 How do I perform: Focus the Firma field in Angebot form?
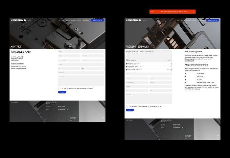(149, 74)
